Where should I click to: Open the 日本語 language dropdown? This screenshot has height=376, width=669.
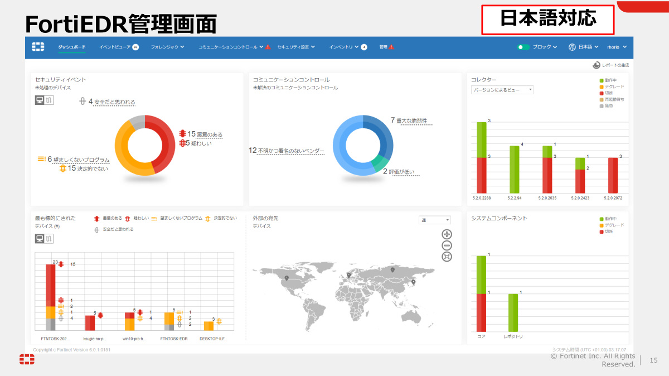[589, 47]
